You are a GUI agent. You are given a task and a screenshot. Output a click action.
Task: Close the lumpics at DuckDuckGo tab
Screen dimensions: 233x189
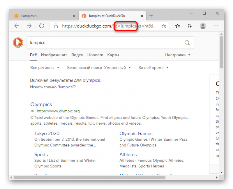[x=142, y=16]
